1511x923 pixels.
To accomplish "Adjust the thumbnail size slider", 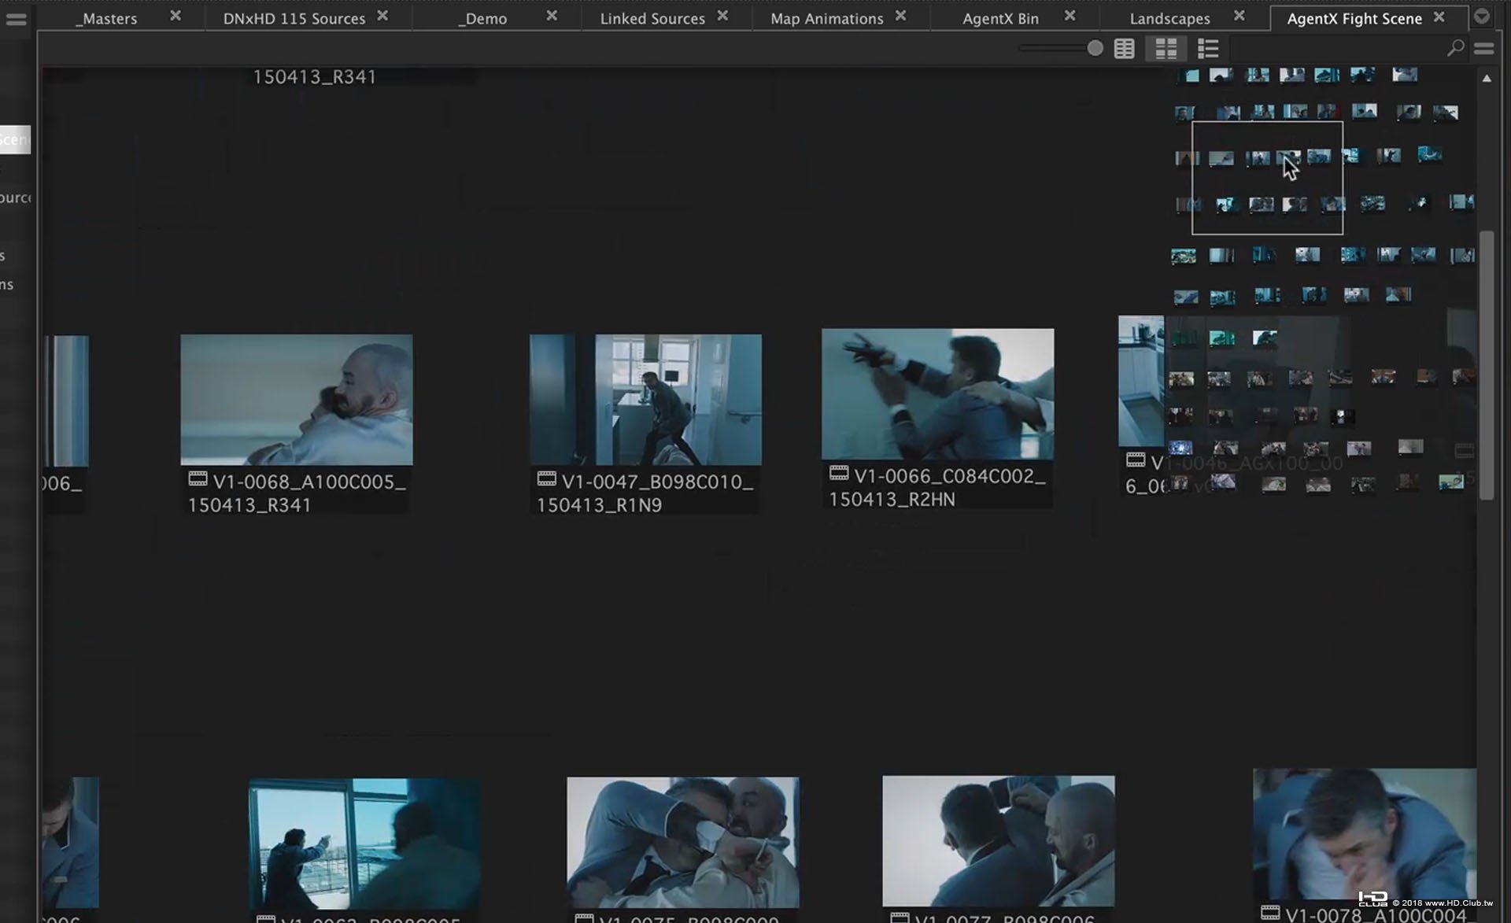I will pos(1095,49).
